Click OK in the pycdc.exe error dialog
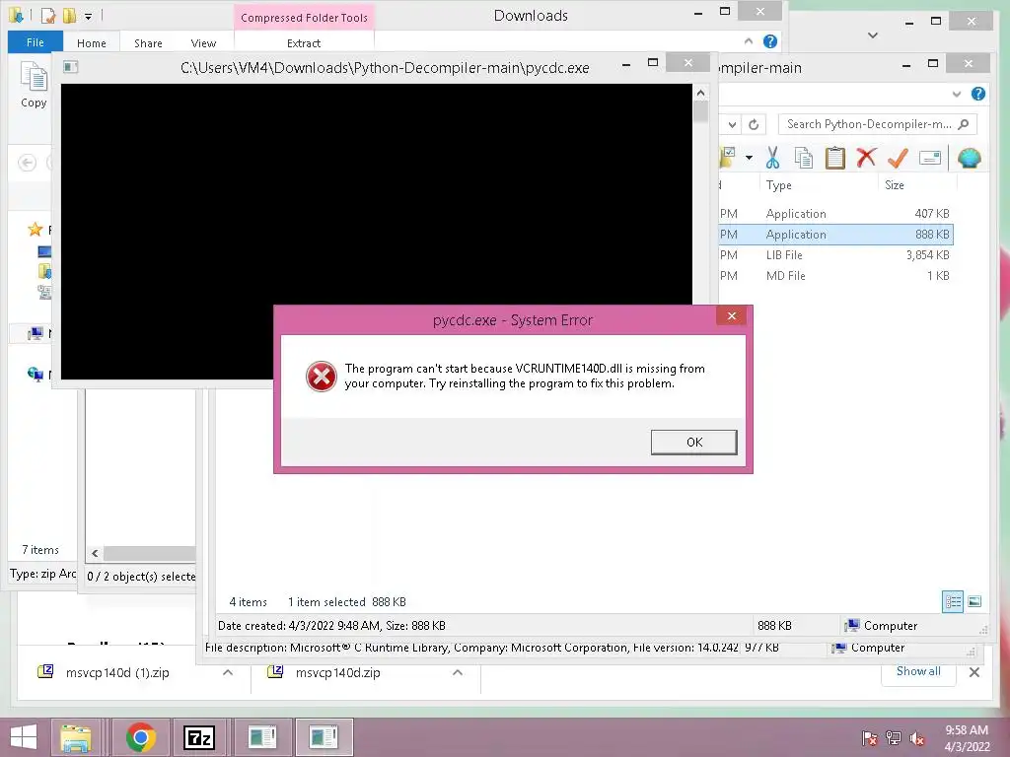This screenshot has width=1010, height=757. coord(693,443)
